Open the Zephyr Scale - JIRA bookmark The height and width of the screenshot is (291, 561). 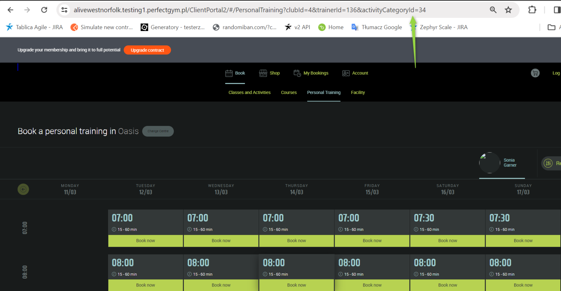(x=443, y=27)
